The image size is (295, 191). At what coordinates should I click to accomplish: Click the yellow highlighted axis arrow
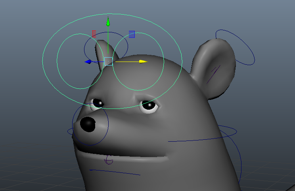(x=143, y=62)
